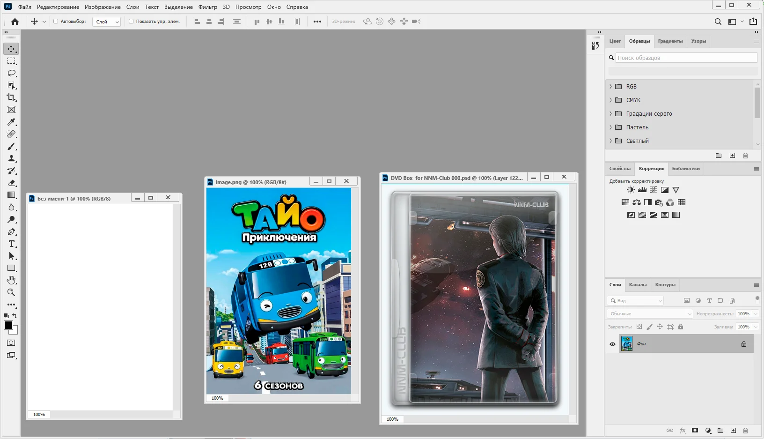Toggle lock image pixels brush icon
764x439 pixels.
[649, 327]
